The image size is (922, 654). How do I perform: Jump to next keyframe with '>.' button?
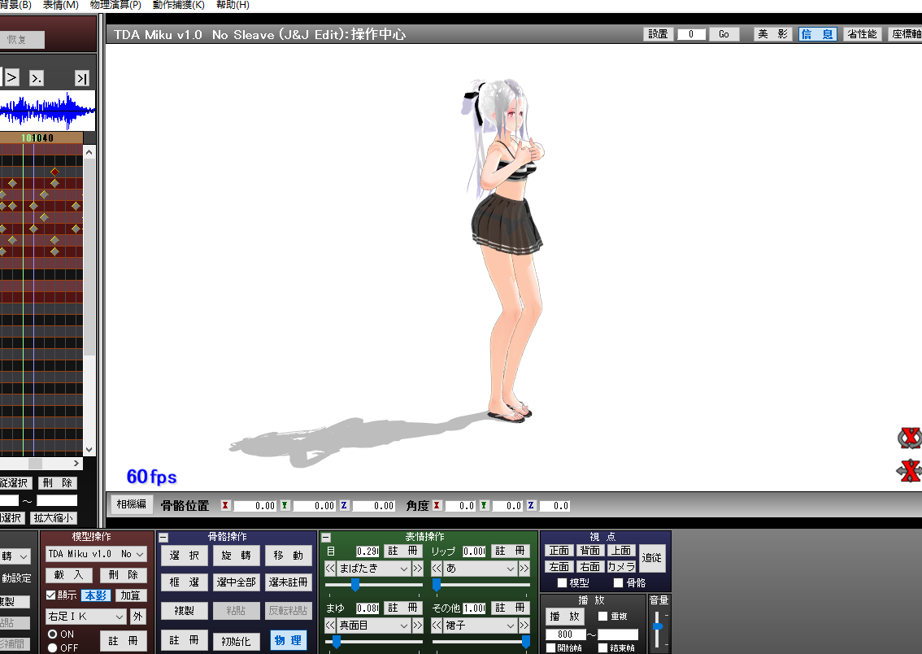pyautogui.click(x=37, y=78)
